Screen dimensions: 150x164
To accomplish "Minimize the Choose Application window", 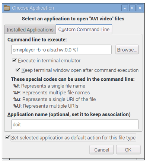I will 125,8.
